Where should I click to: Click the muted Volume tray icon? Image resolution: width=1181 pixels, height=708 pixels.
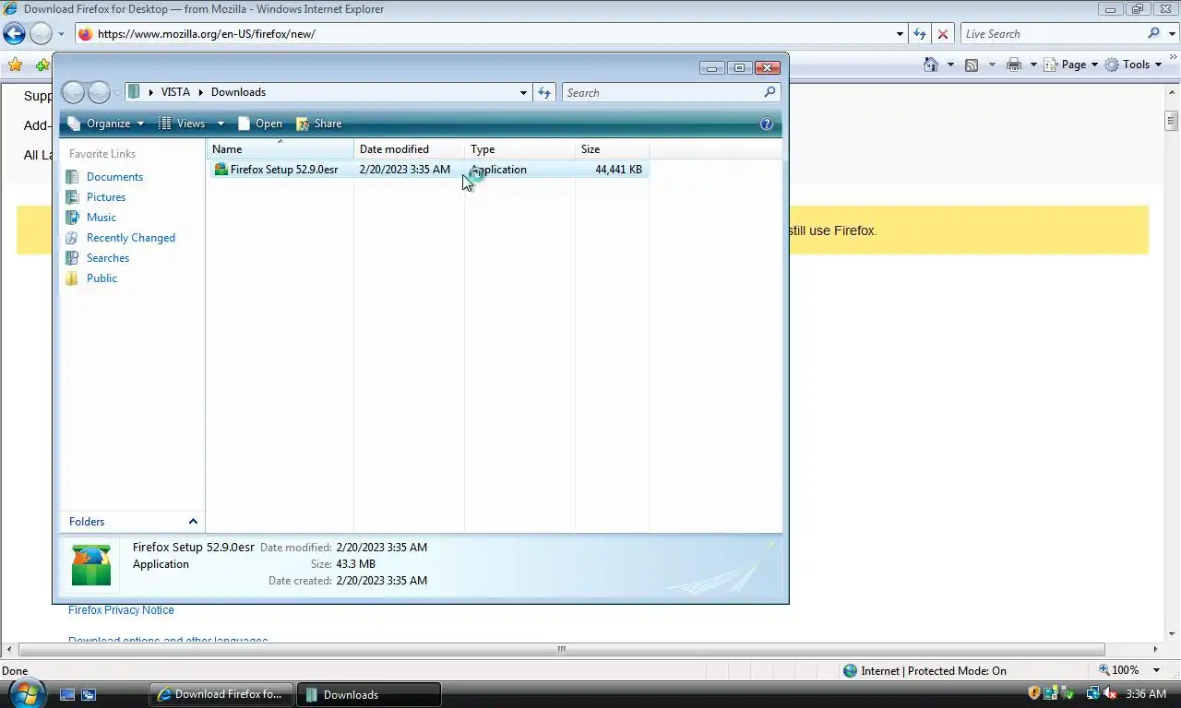point(1109,693)
